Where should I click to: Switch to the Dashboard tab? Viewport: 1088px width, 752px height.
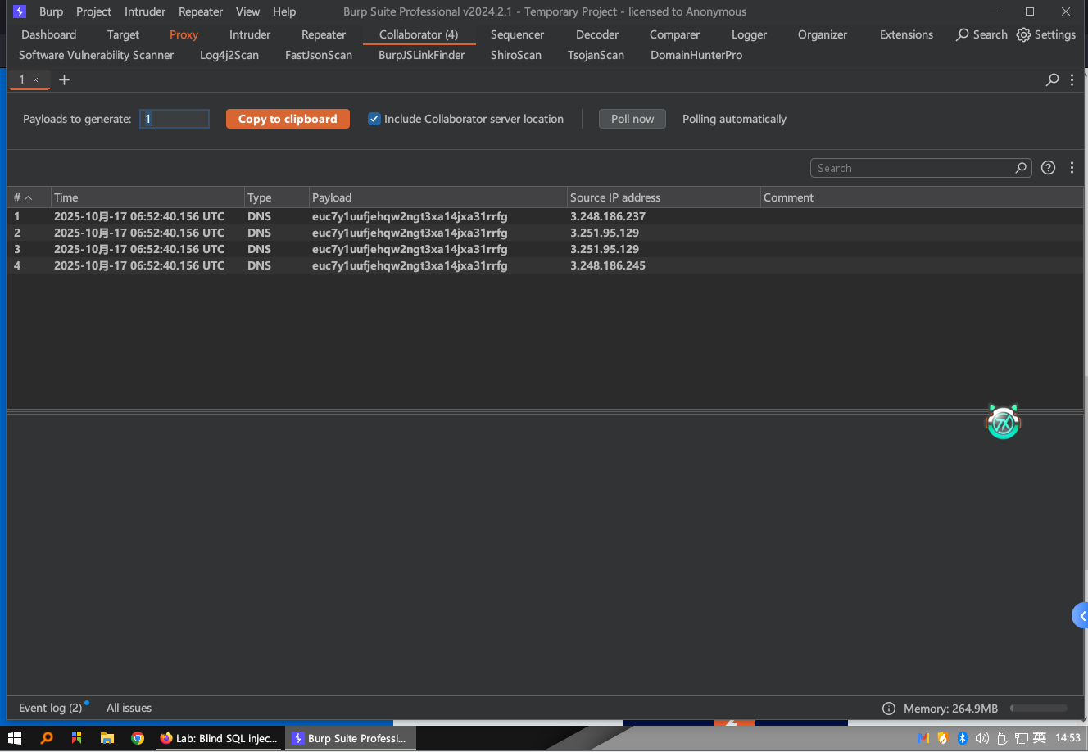click(x=49, y=34)
